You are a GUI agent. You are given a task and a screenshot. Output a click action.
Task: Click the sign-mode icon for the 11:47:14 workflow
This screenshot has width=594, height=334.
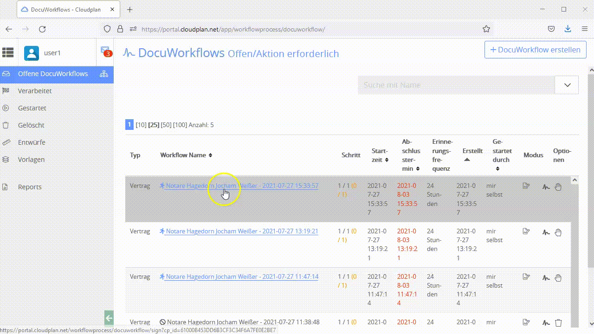point(526,276)
